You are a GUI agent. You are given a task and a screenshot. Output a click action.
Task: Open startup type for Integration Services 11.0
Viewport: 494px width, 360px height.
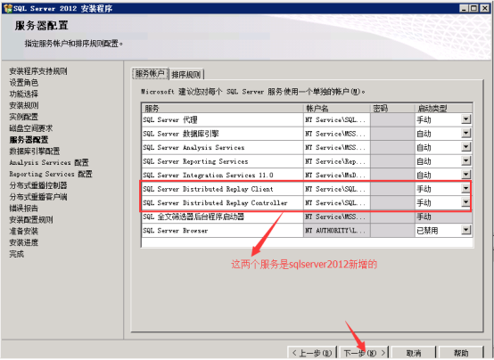466,175
